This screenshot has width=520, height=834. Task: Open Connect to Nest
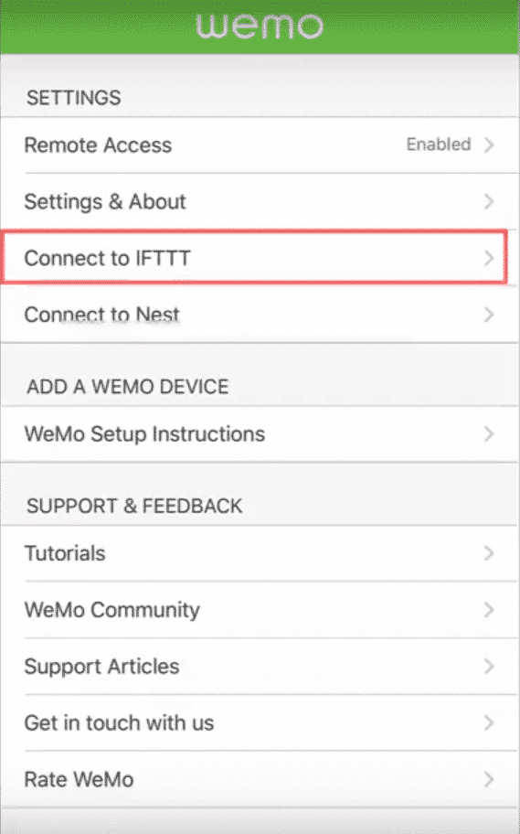(260, 315)
